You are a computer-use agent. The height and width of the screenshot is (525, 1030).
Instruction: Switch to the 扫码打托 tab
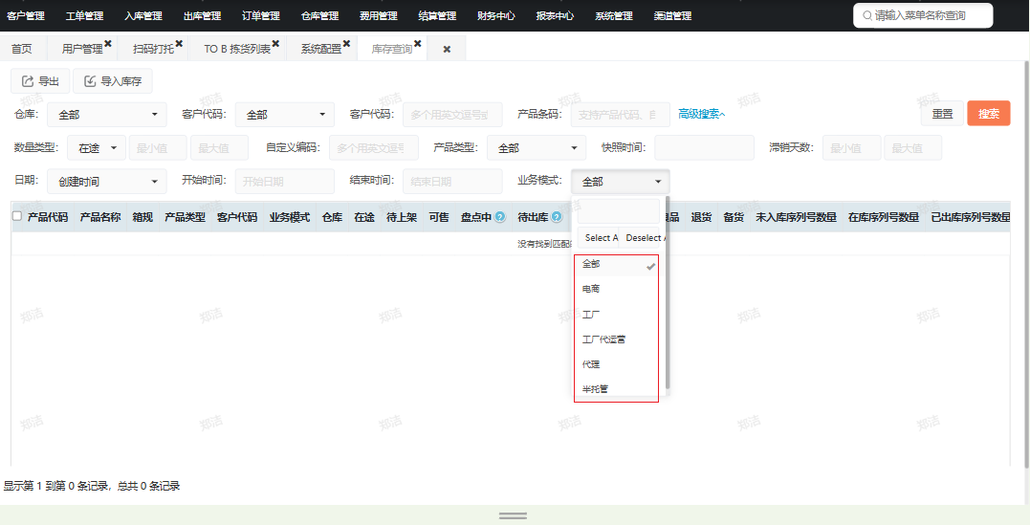tap(153, 49)
